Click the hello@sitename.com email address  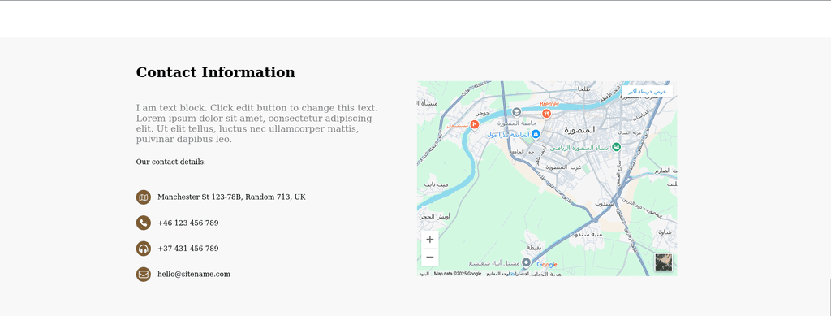point(194,274)
